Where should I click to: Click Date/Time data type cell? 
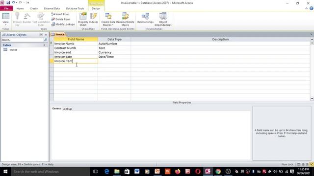(114, 57)
